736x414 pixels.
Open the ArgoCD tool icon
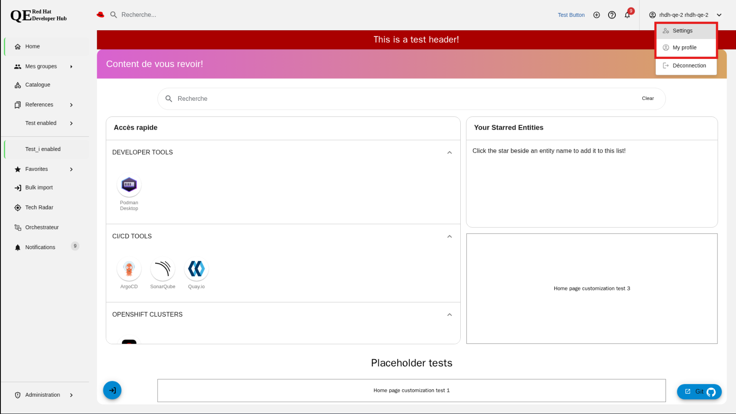(129, 269)
